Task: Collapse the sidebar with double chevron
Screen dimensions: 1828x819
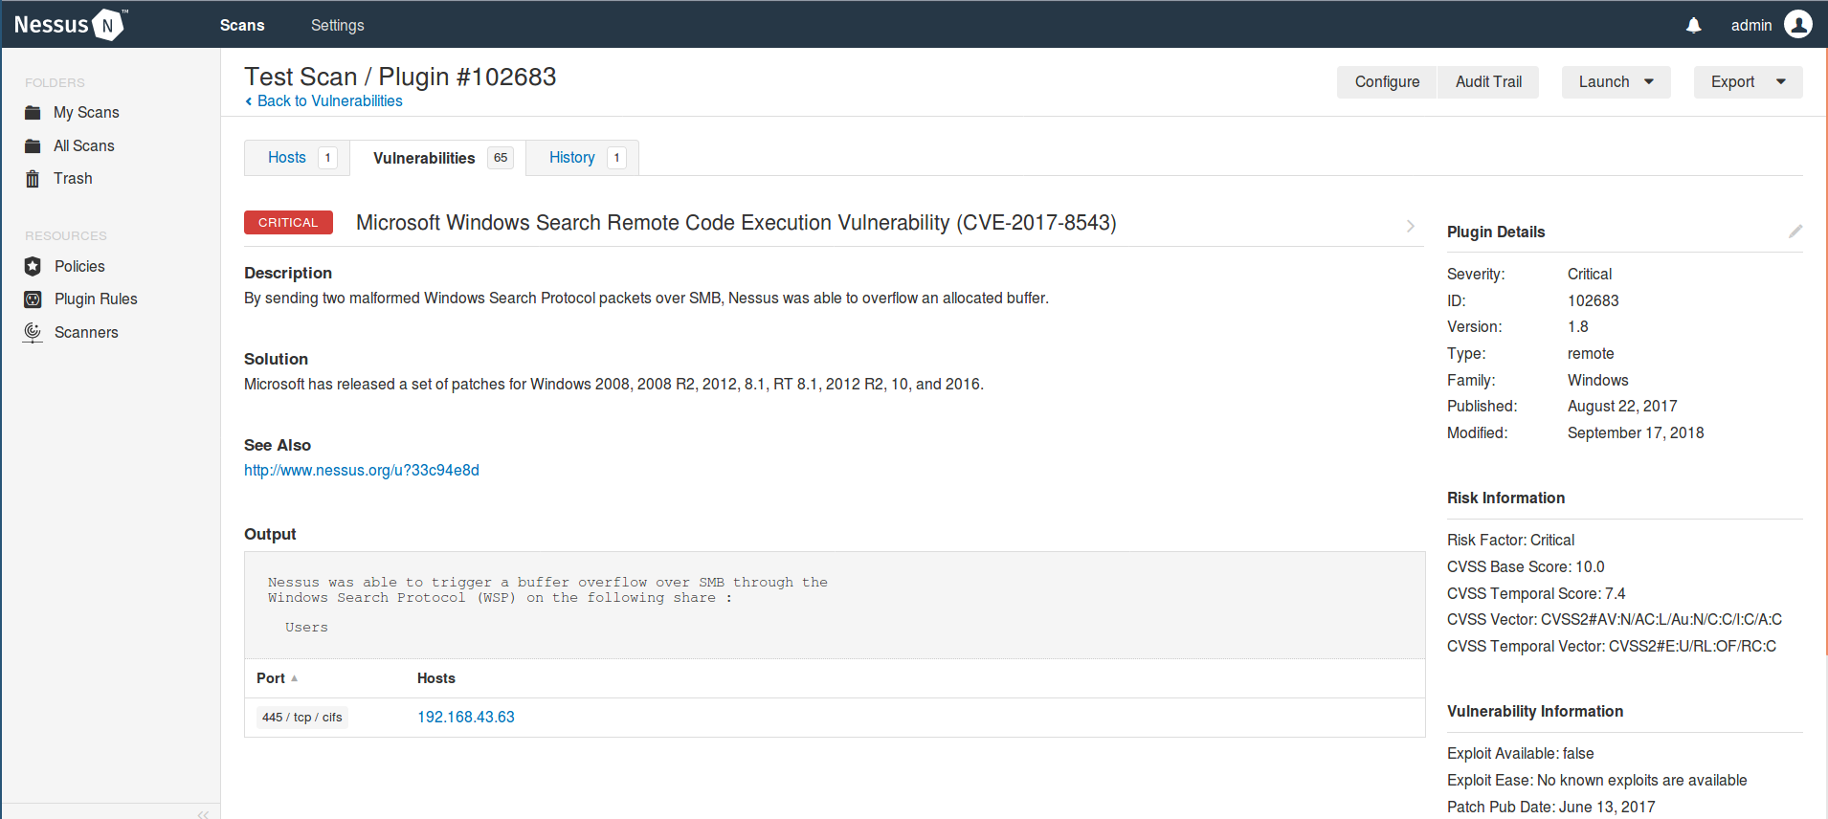Action: click(x=203, y=813)
